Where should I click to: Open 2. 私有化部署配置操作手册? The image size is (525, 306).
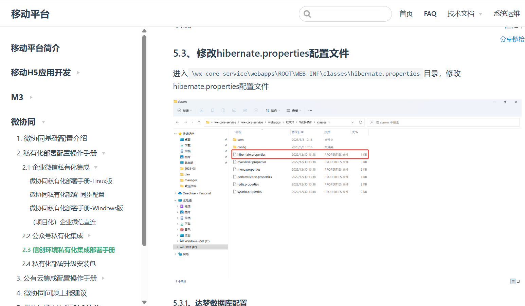click(57, 153)
